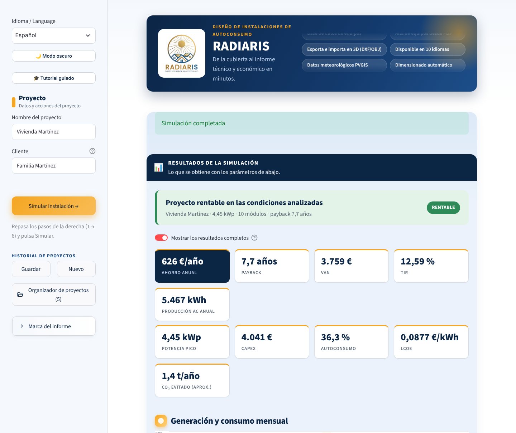Select the 5.467 kWh Producción AC anual card
Screen dimensions: 516x433
pyautogui.click(x=192, y=305)
